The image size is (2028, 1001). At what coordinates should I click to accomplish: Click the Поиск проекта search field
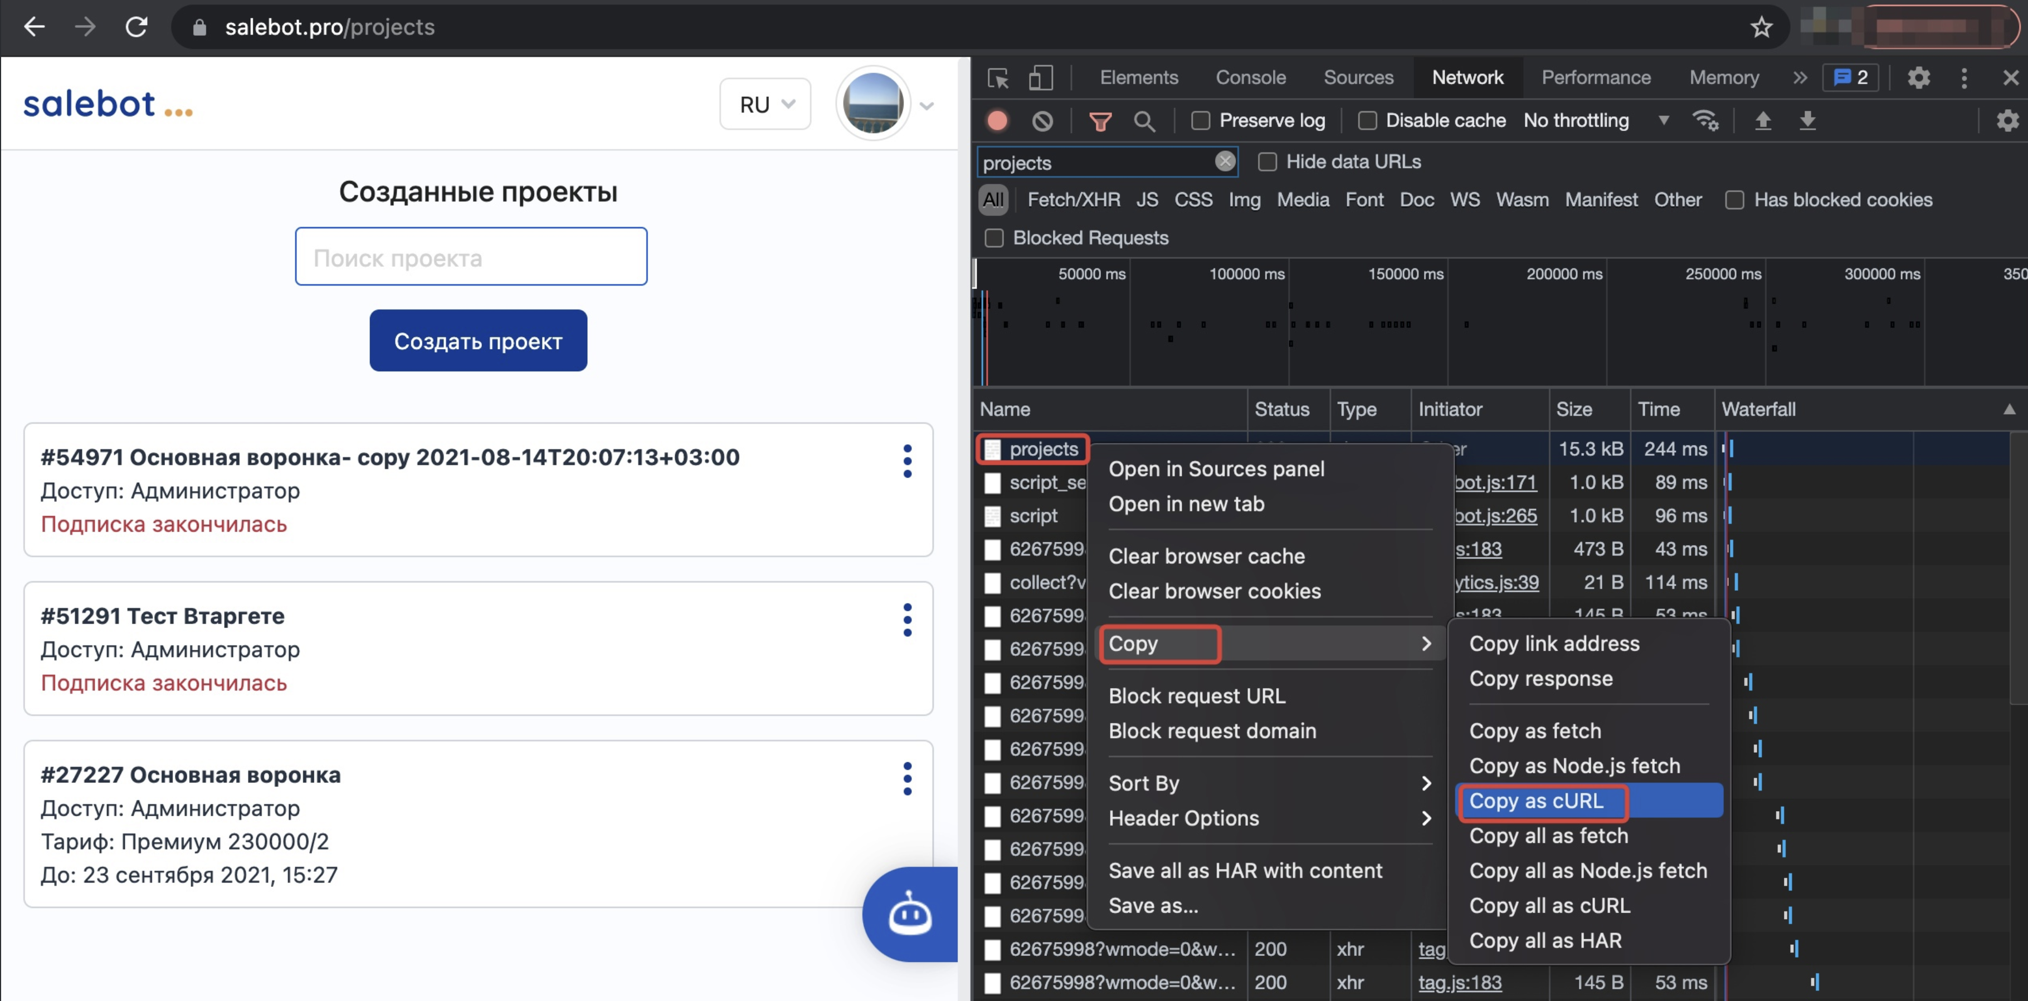point(471,257)
